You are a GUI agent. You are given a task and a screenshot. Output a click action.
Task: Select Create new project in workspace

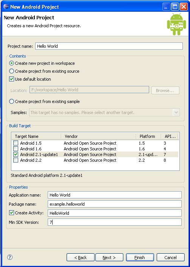pos(11,63)
